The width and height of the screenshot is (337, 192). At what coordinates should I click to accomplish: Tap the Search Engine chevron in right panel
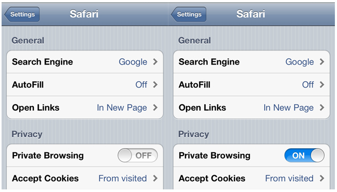(x=322, y=62)
